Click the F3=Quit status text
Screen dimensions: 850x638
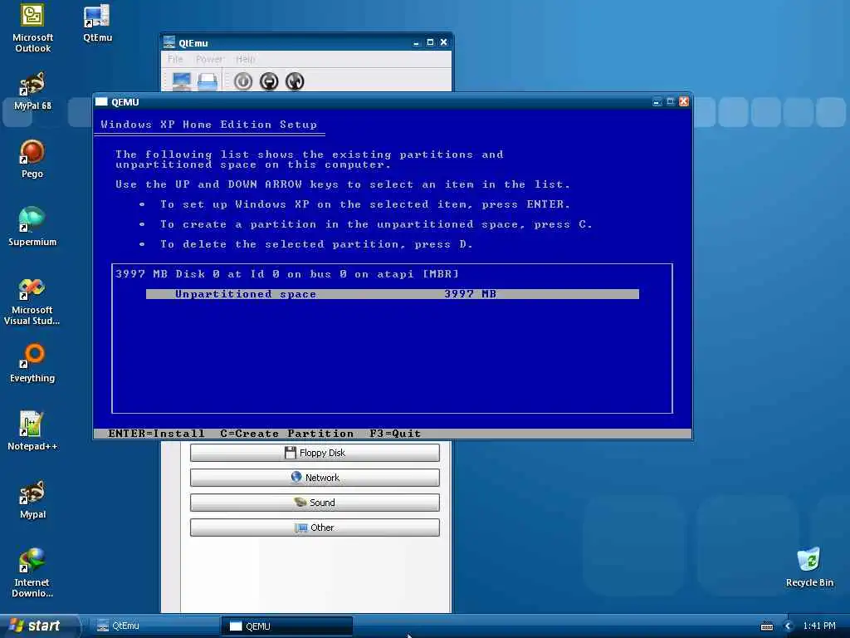pyautogui.click(x=395, y=434)
